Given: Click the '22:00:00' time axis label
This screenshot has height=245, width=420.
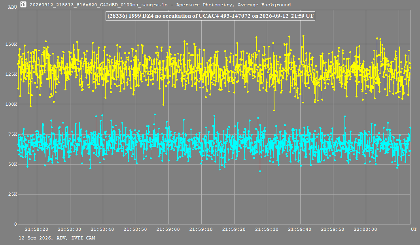Looking at the screenshot, I should (365, 229).
